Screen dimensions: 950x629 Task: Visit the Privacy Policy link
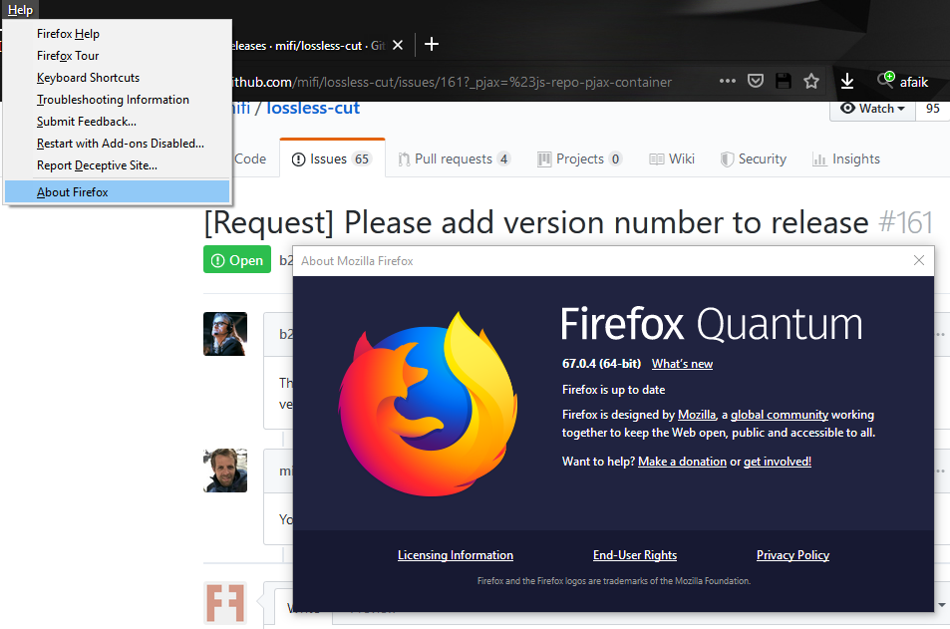click(x=792, y=555)
